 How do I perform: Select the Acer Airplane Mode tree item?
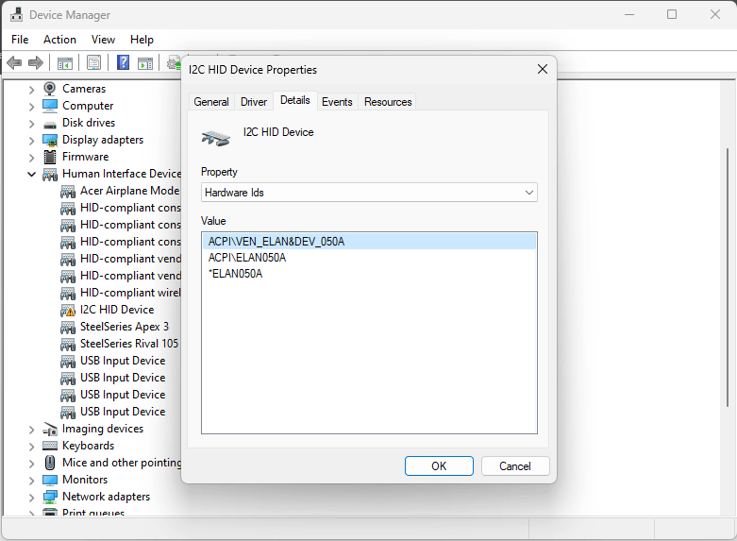129,191
